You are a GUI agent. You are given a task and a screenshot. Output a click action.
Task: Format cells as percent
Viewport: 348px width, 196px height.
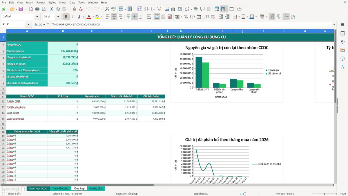(x=186, y=17)
